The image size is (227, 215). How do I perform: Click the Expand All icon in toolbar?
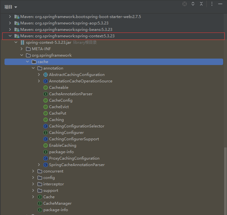pos(193,4)
